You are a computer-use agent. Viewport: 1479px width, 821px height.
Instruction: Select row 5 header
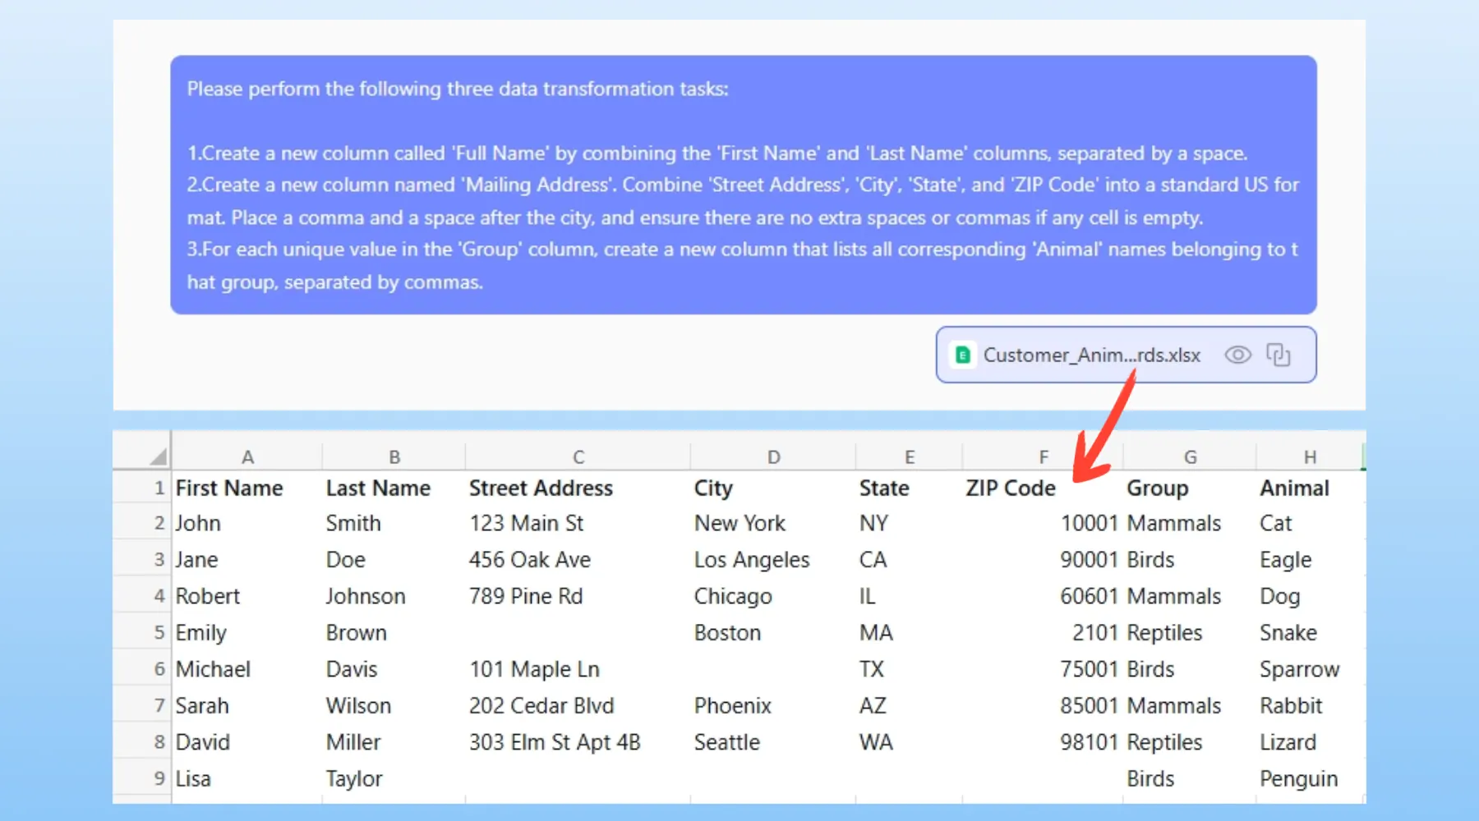159,633
